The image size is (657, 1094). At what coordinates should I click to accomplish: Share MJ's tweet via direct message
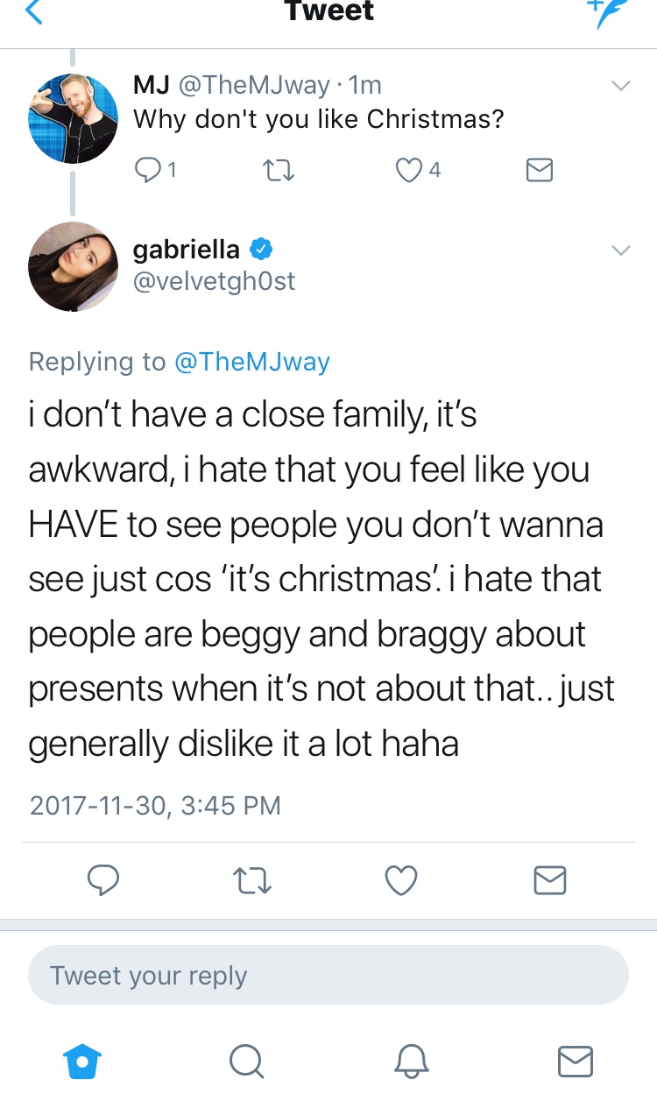click(x=539, y=170)
